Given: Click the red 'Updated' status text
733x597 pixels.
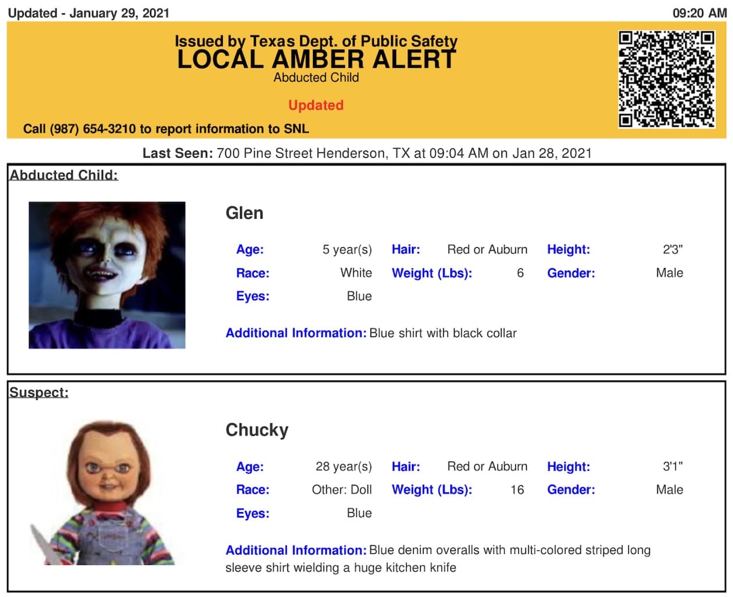Looking at the screenshot, I should pos(316,105).
